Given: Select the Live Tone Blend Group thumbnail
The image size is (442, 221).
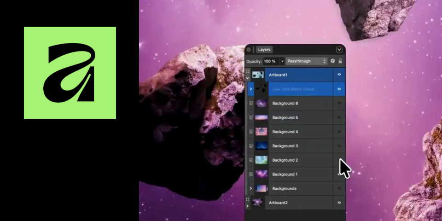Looking at the screenshot, I should (262, 89).
